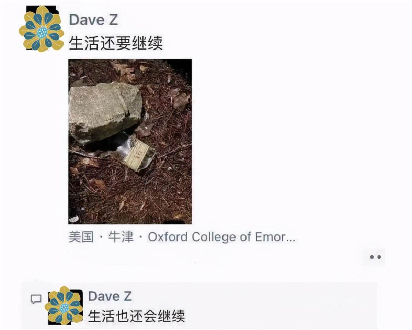Click the blue center of the comment avatar flower
Viewport: 412px width, 330px height.
[x=64, y=308]
